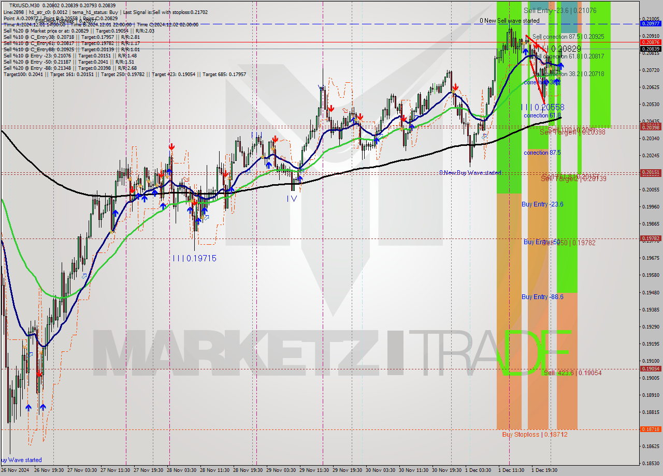Click the '28 Nov 11:30' time axis label
663x476 pixels.
(x=214, y=470)
